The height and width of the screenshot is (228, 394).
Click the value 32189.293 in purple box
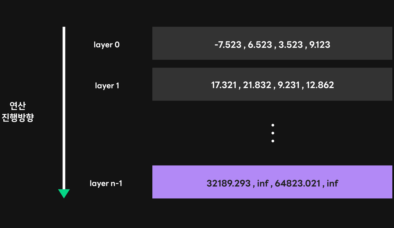point(229,183)
